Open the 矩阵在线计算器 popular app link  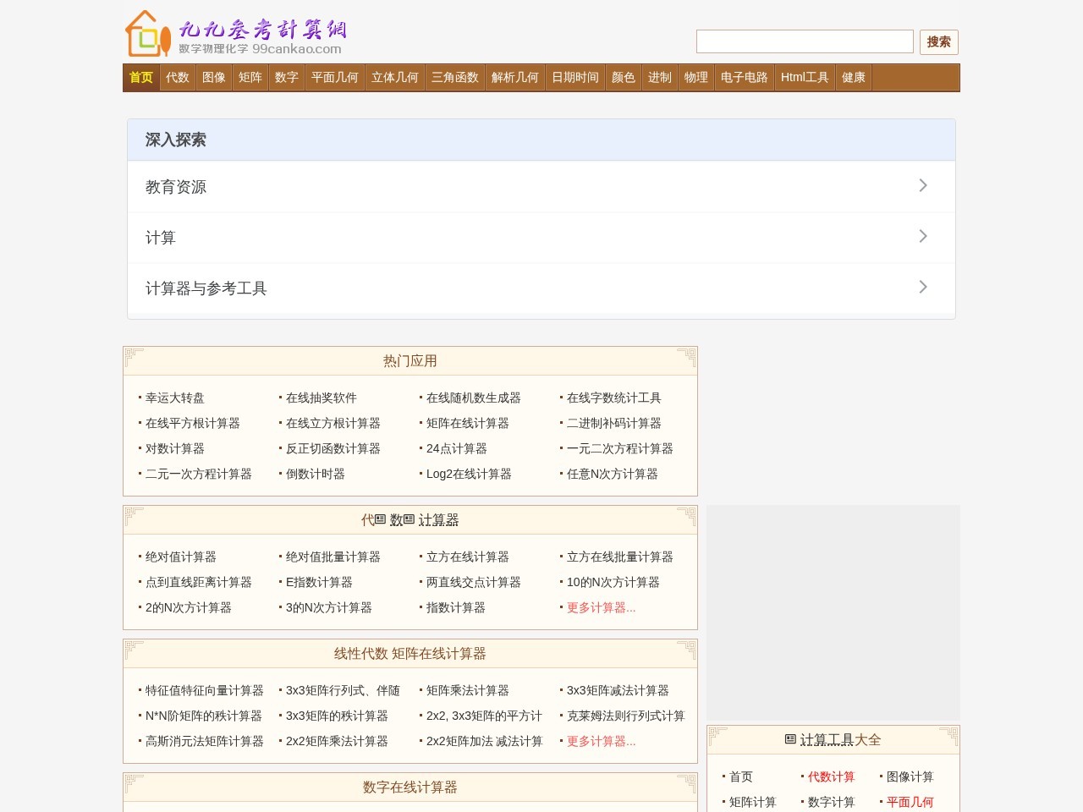tap(468, 423)
